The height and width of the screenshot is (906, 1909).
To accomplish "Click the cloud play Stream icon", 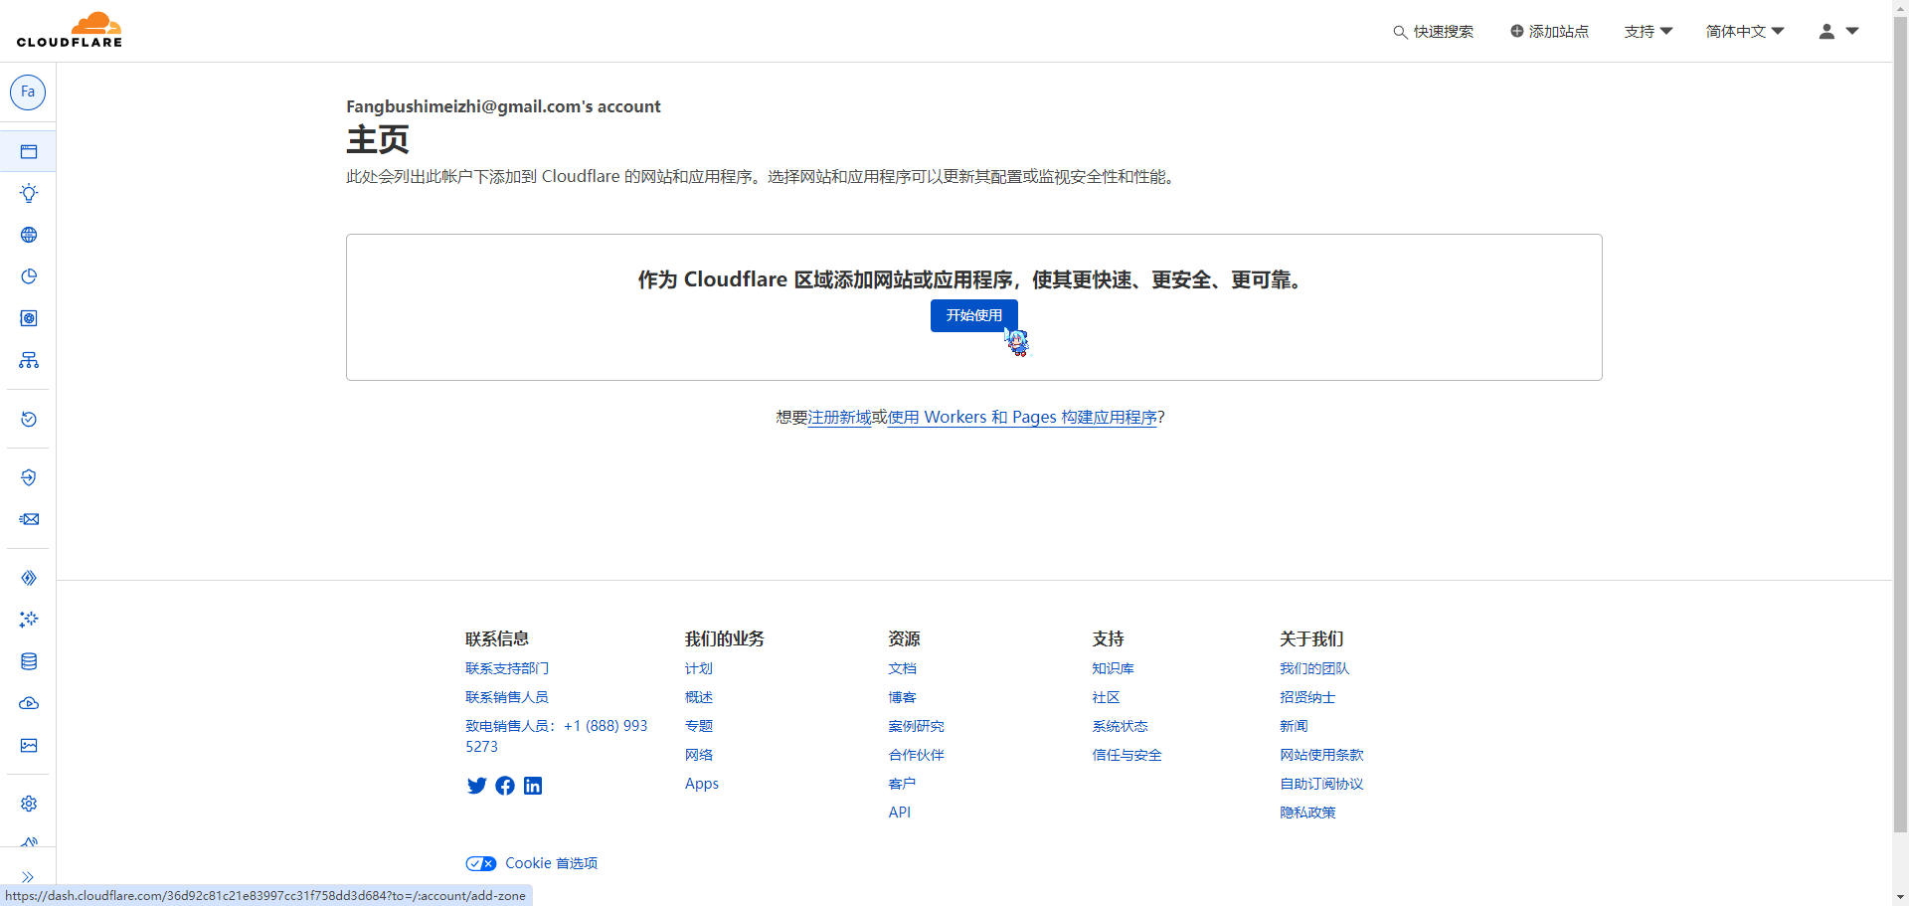I will (29, 703).
